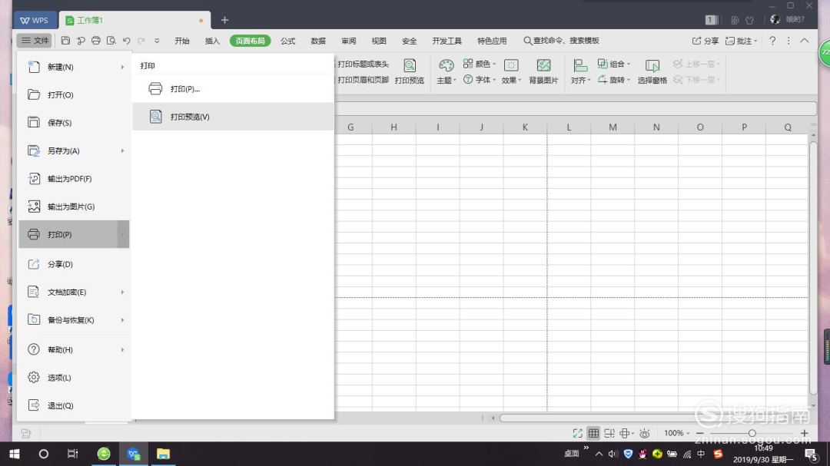The height and width of the screenshot is (466, 830).
Task: Select 退出(Q) in the file menu
Action: [74, 405]
